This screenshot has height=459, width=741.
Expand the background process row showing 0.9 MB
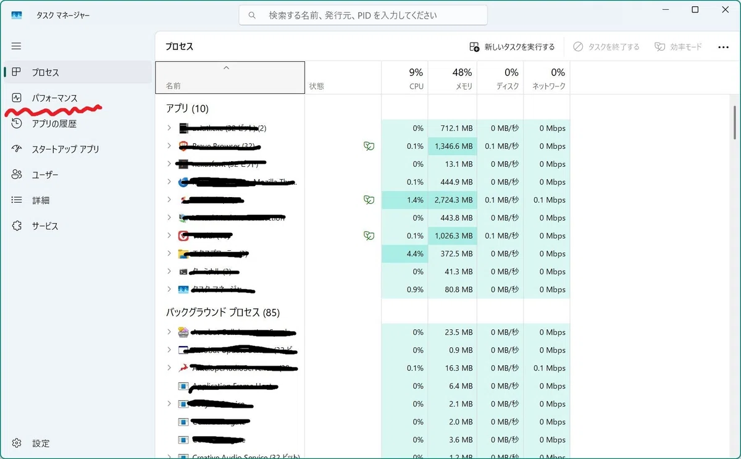coord(169,350)
